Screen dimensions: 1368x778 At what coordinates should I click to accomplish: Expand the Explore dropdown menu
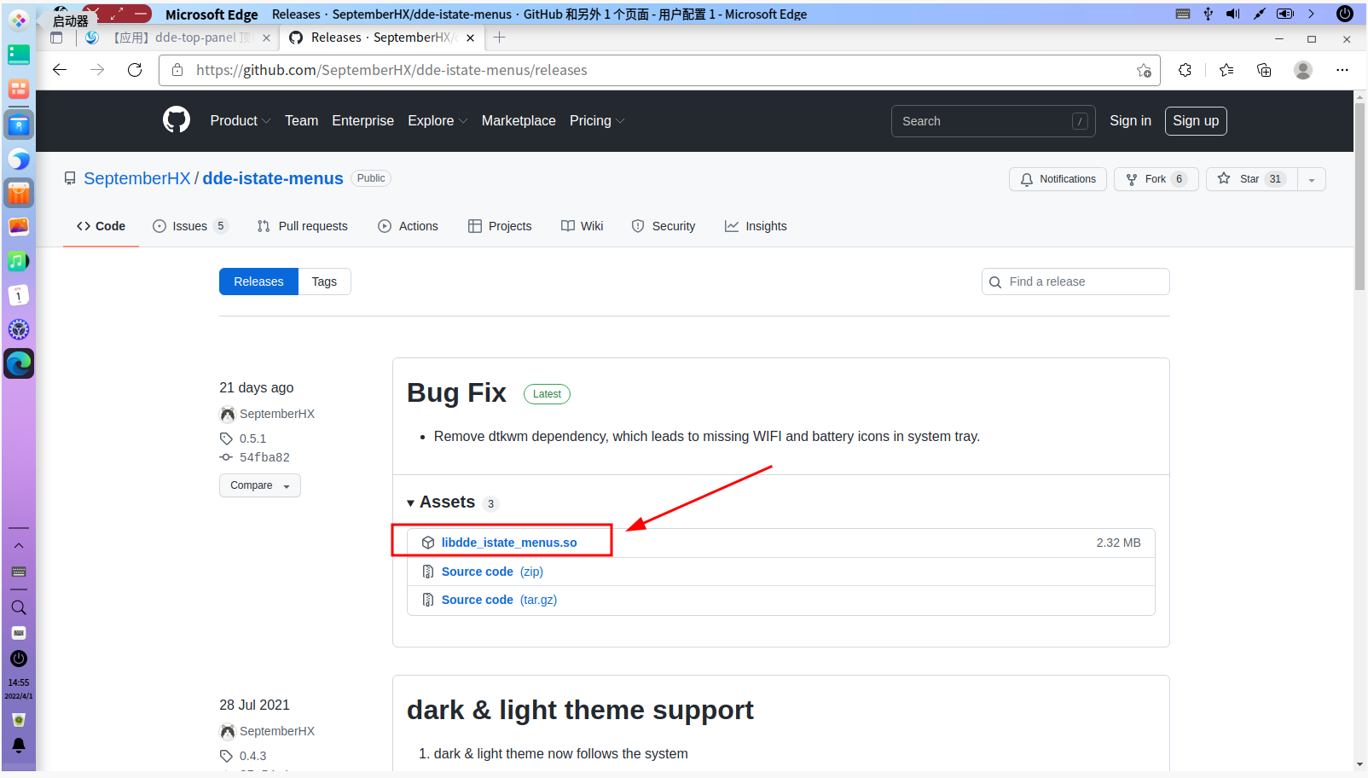pos(438,121)
